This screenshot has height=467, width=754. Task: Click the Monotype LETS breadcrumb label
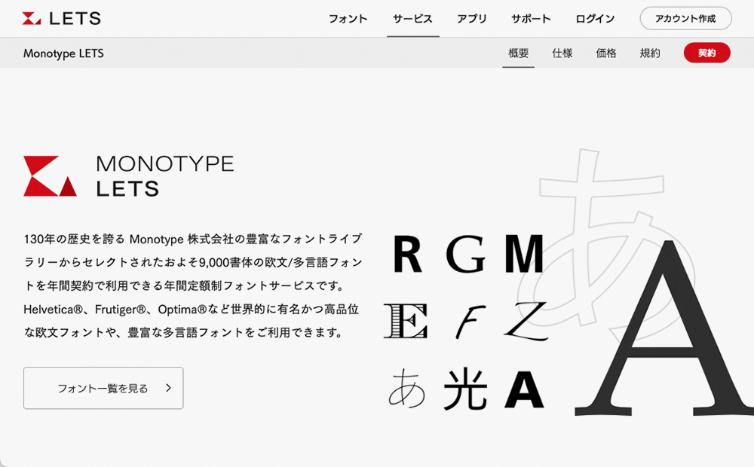point(64,53)
